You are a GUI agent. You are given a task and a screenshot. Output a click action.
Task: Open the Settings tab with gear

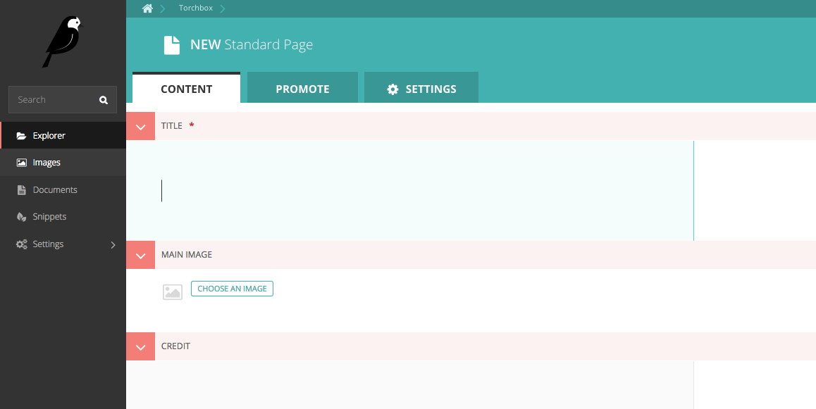click(421, 89)
